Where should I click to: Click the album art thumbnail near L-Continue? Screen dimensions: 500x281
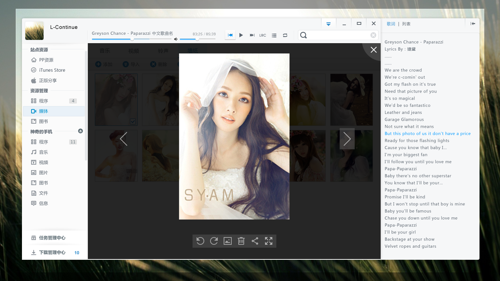[x=34, y=31]
